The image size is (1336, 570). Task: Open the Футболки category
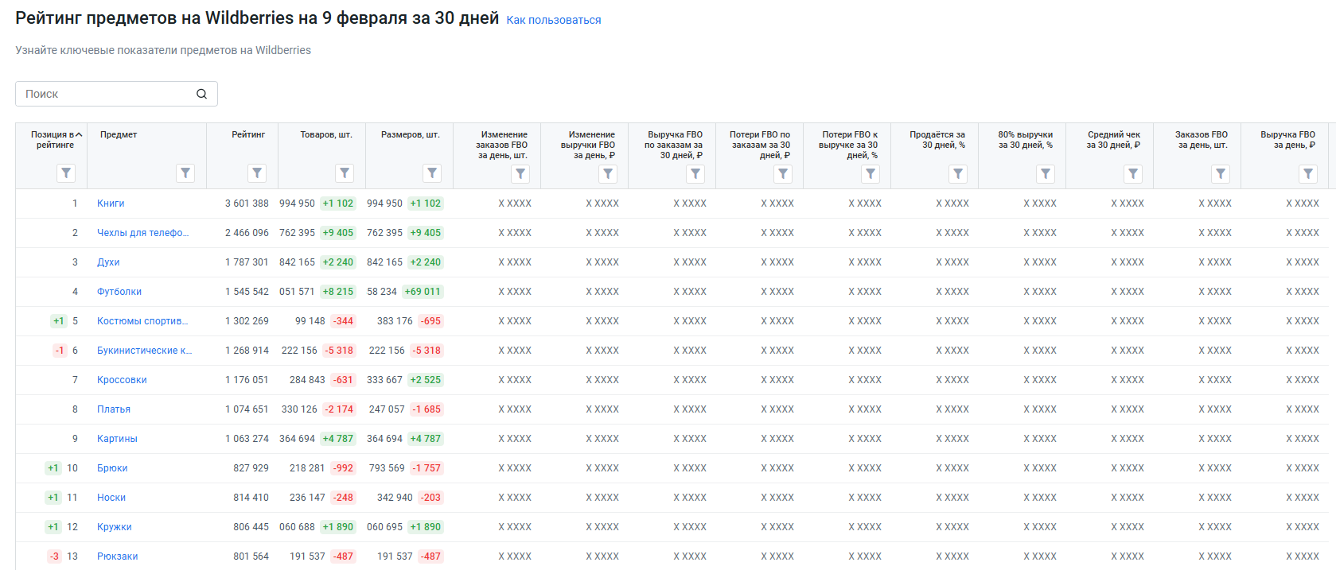pos(119,292)
